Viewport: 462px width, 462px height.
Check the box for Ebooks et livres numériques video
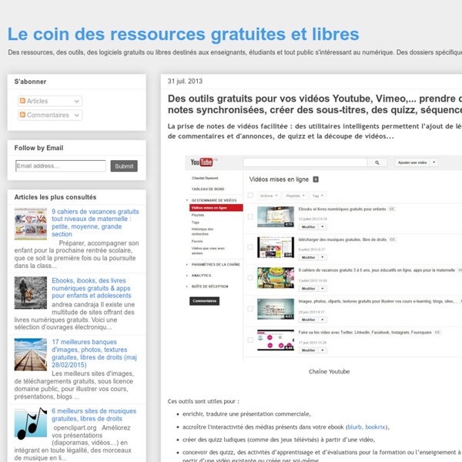click(x=250, y=216)
